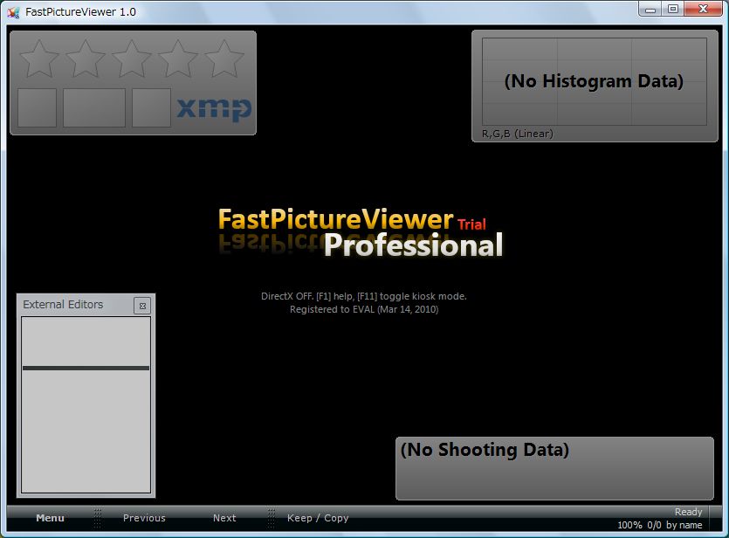Screen dimensions: 729x538
Task: Go to Next image
Action: click(x=224, y=518)
